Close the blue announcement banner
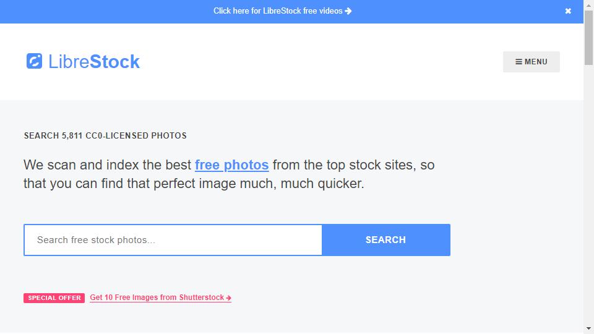594x334 pixels. (568, 11)
